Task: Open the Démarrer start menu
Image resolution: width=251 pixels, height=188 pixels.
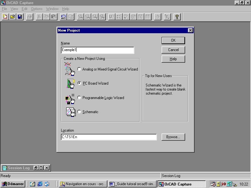Action: [x=13, y=184]
